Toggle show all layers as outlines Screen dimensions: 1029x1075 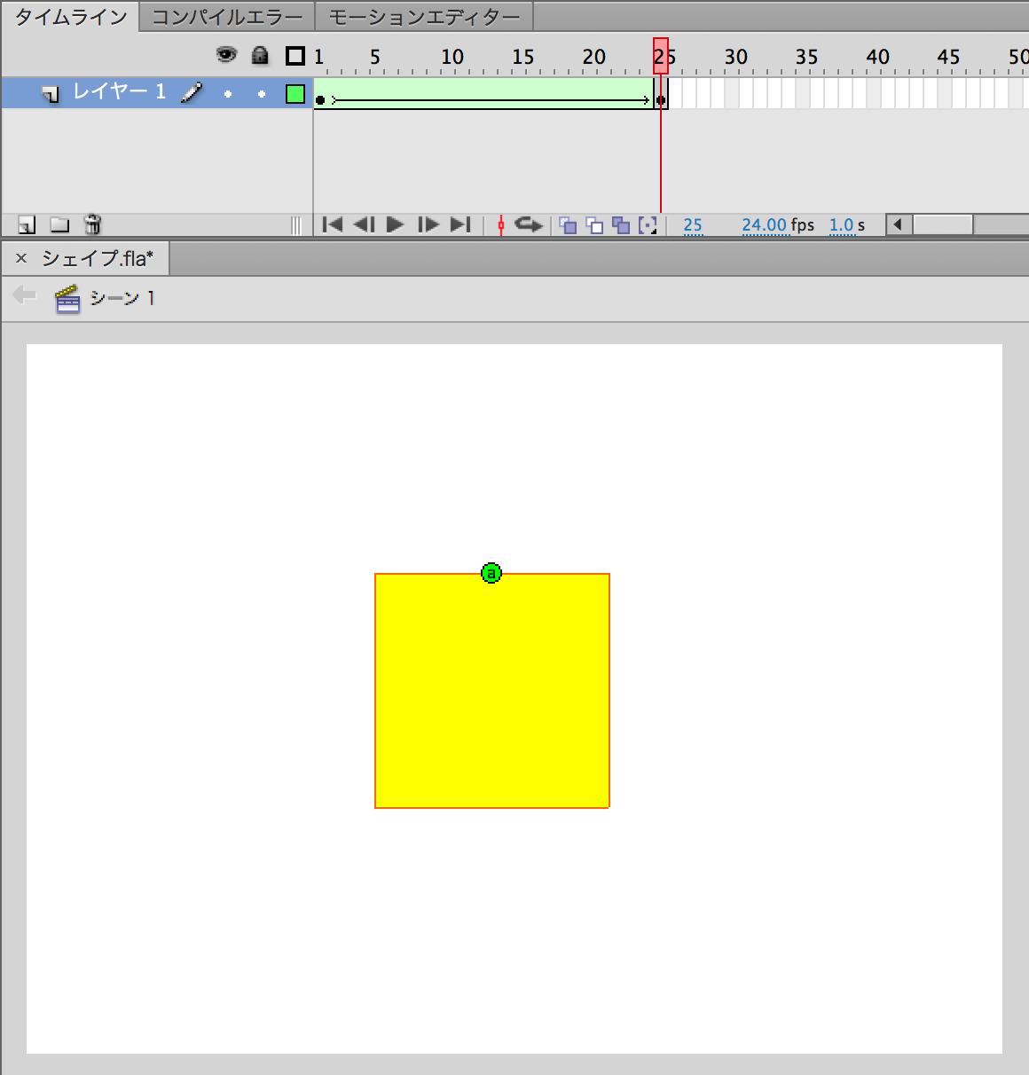pyautogui.click(x=295, y=56)
